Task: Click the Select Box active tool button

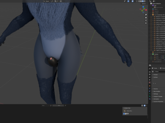Action: pos(125,111)
